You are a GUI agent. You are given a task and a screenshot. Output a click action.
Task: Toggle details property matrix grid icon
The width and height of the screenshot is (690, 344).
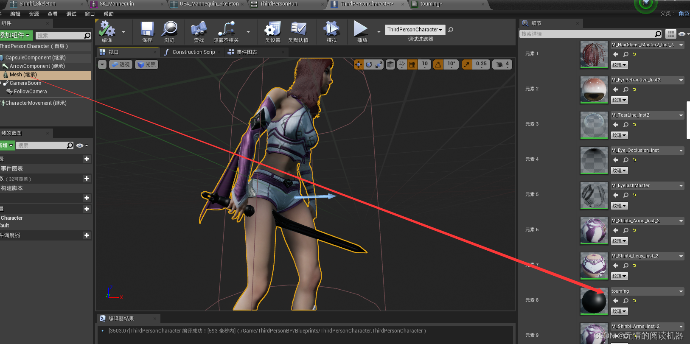pos(670,34)
